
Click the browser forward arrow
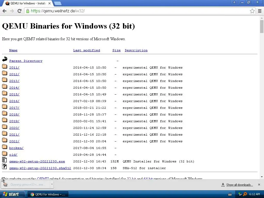tap(12, 11)
